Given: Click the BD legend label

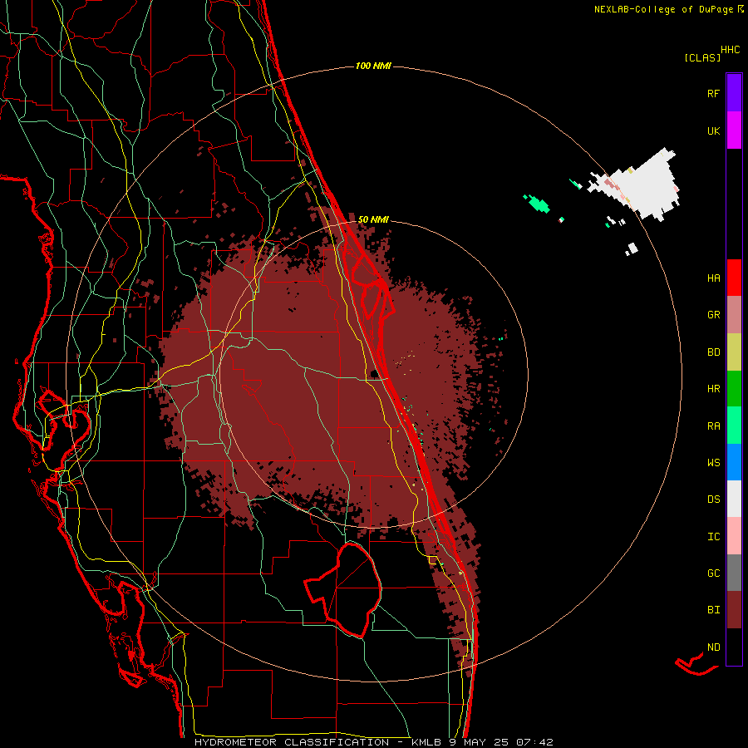Looking at the screenshot, I should [713, 352].
